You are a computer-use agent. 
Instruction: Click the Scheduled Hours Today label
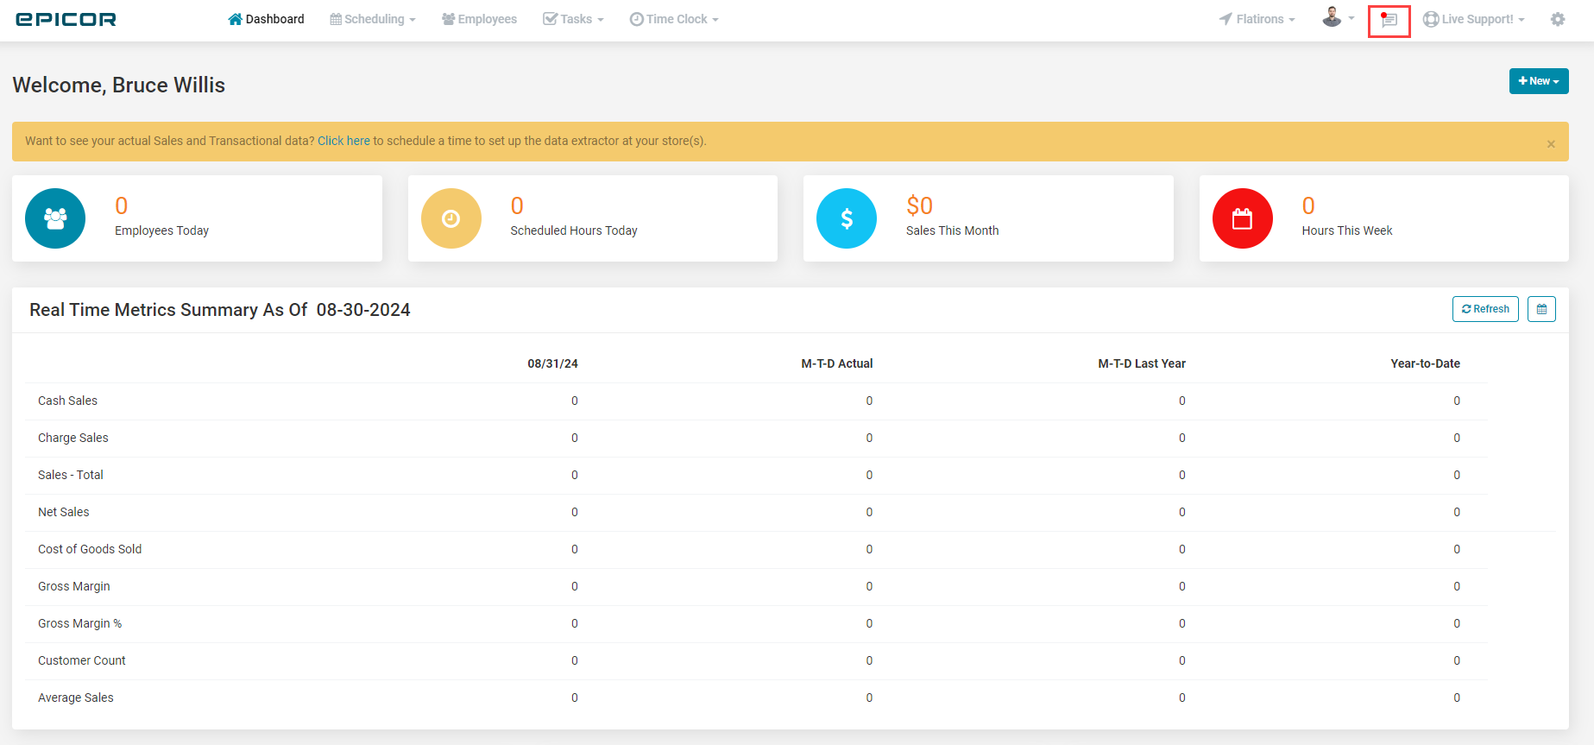574,230
